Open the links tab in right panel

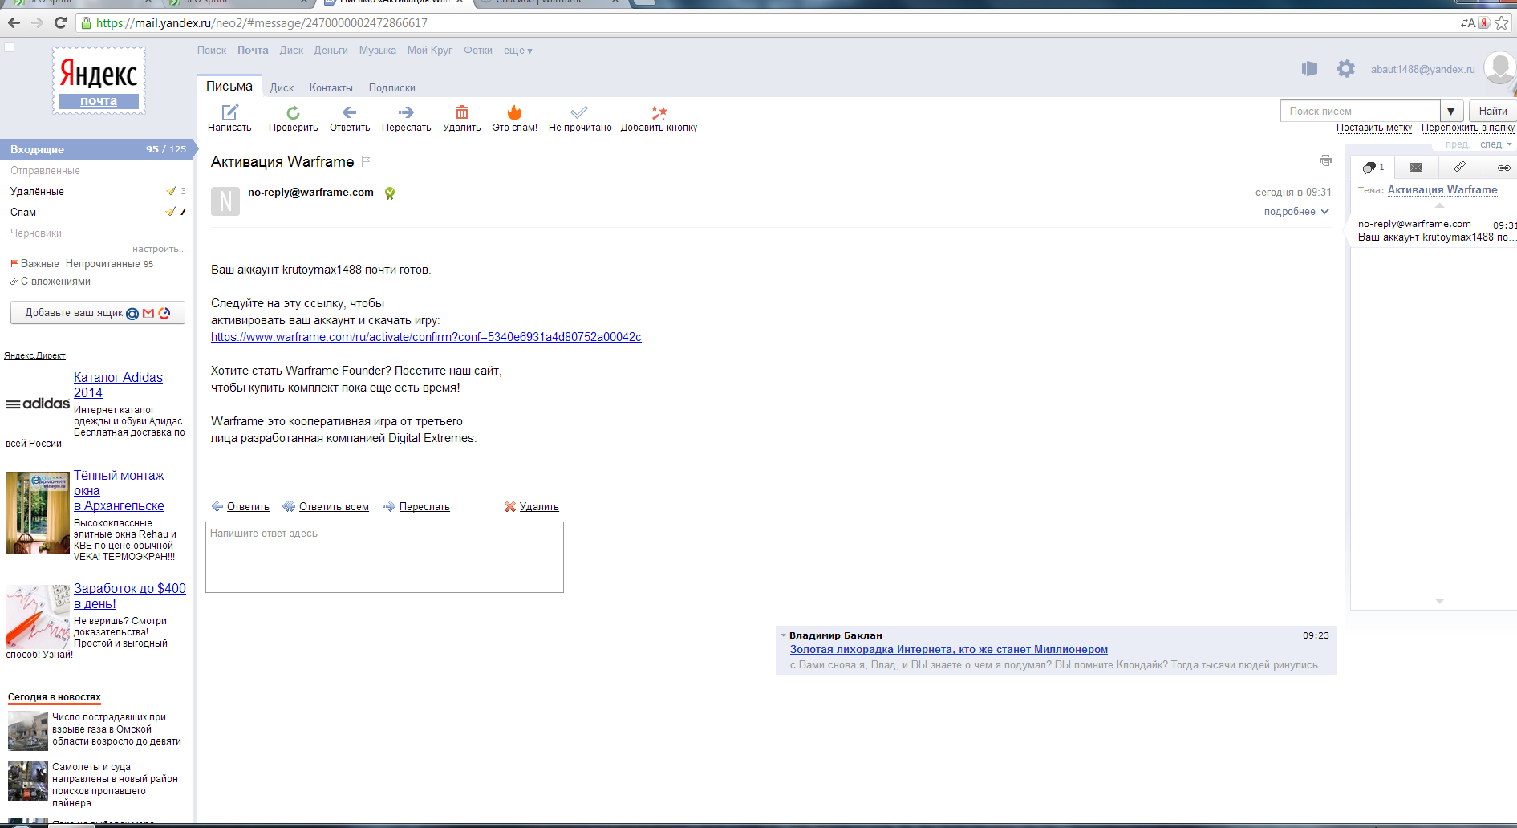pos(1503,168)
